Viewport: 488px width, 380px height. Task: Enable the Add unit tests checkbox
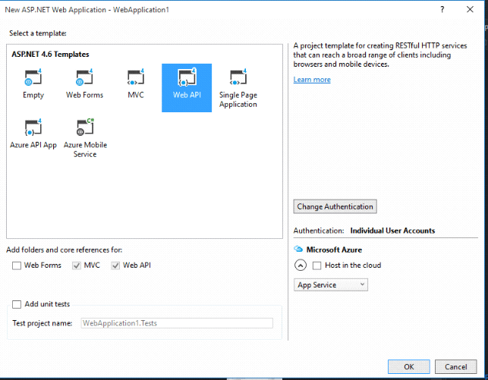17,304
